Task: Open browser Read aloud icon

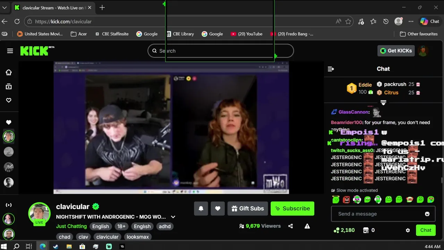Action: pyautogui.click(x=339, y=22)
